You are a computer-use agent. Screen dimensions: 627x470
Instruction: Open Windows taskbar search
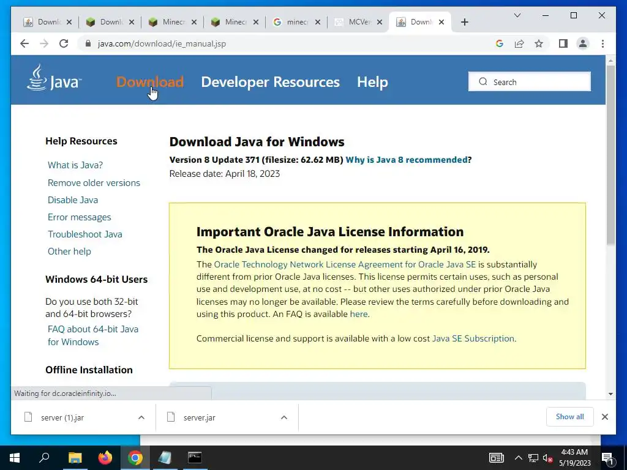[44, 458]
